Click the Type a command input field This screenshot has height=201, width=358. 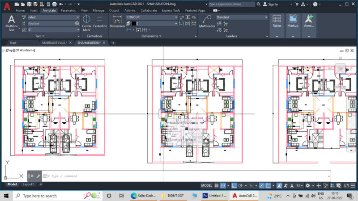[x=187, y=176]
